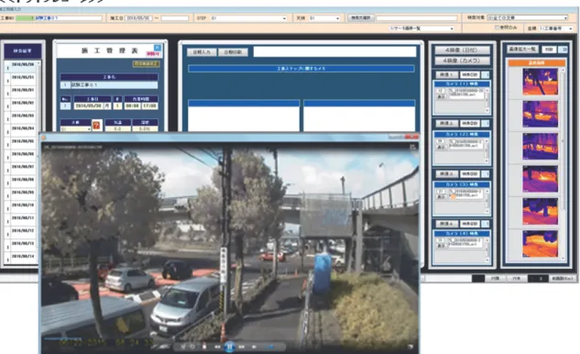Screen dimensions: 580x354
Task: Click the 映像1 button
Action: (x=446, y=75)
